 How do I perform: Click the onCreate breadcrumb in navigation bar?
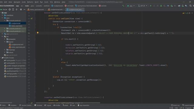pyautogui.click(x=69, y=6)
